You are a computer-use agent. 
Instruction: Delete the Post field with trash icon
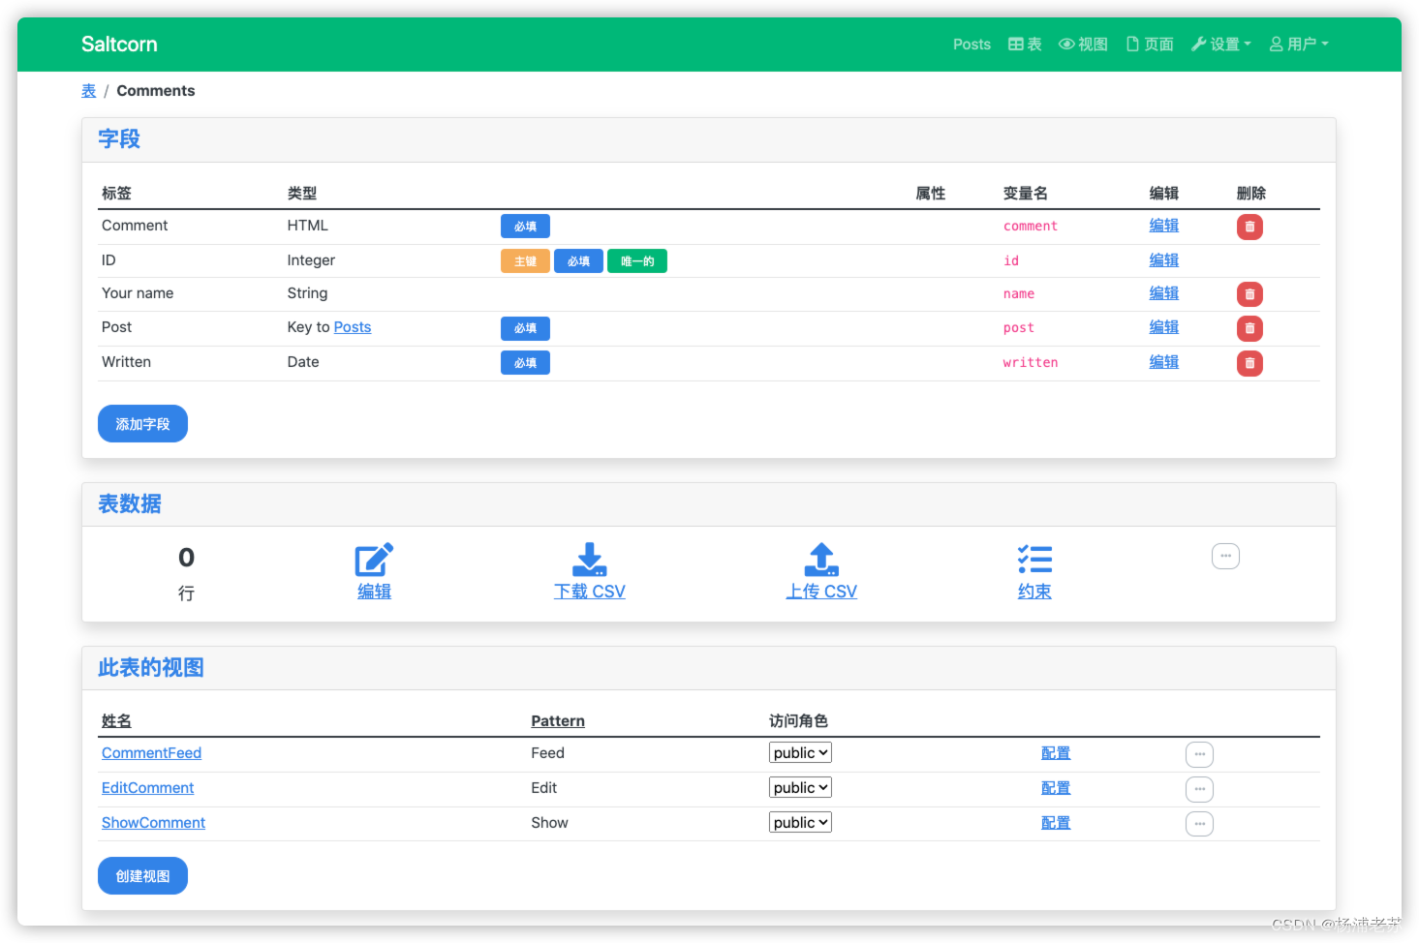tap(1249, 328)
